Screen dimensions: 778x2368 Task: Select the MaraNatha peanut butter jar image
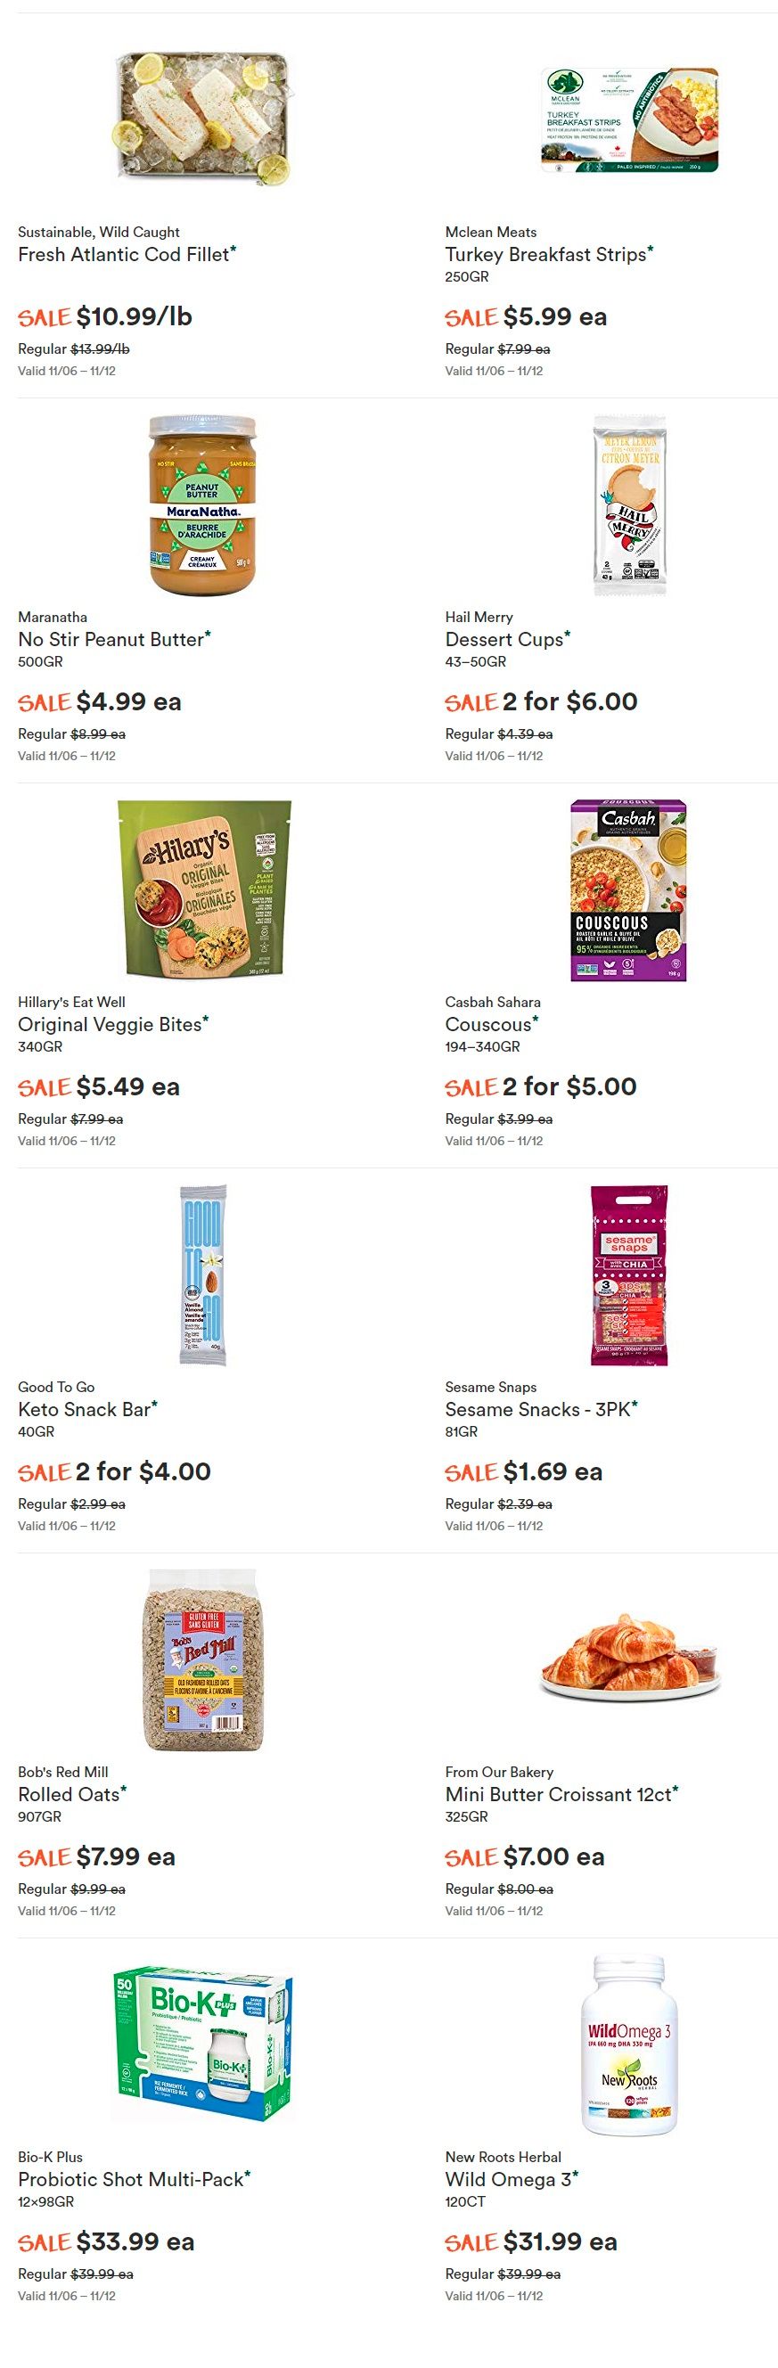tap(202, 504)
